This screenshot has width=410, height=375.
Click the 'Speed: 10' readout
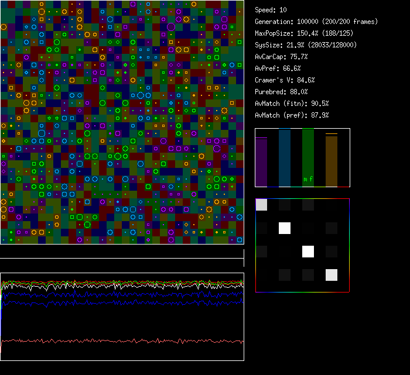click(271, 10)
